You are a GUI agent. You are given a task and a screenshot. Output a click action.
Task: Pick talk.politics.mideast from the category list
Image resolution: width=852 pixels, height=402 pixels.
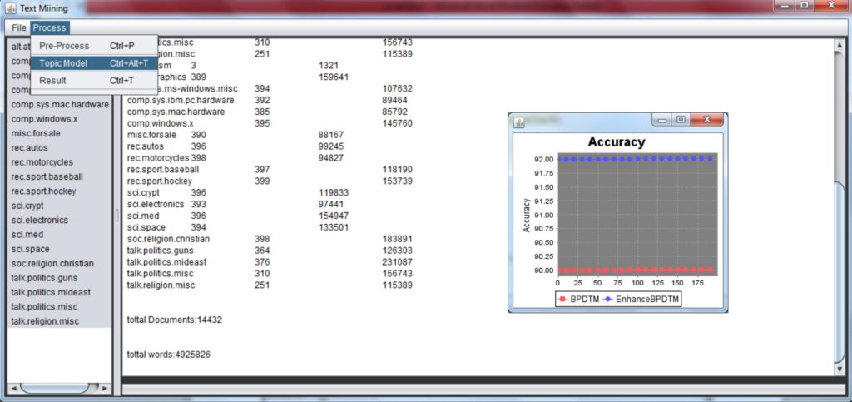(51, 292)
